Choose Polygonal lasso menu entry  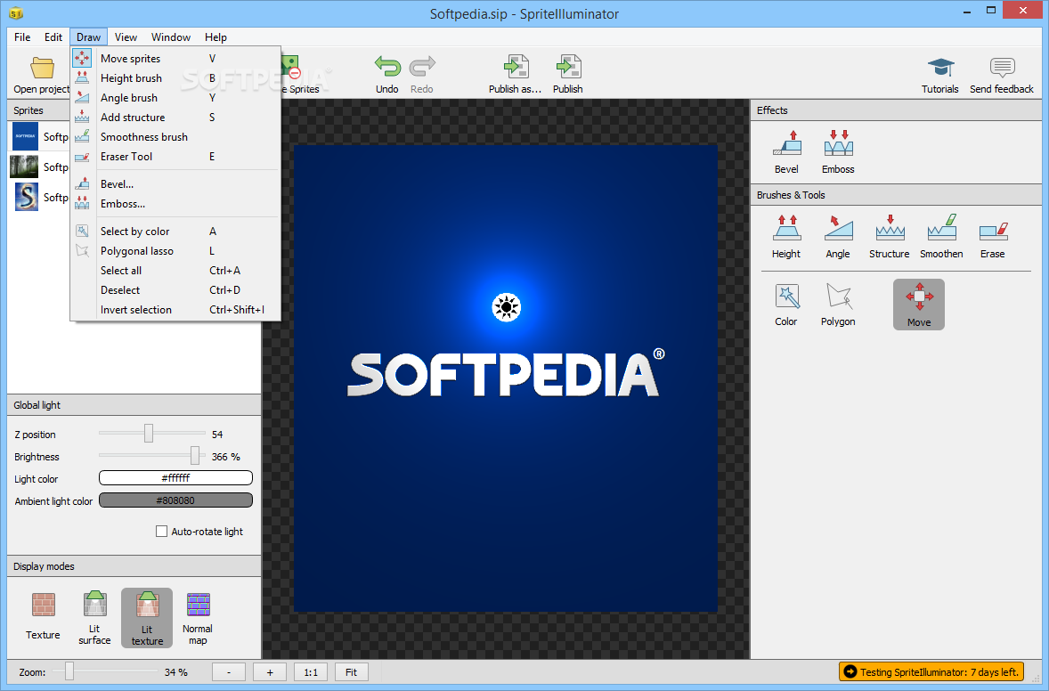(x=175, y=251)
